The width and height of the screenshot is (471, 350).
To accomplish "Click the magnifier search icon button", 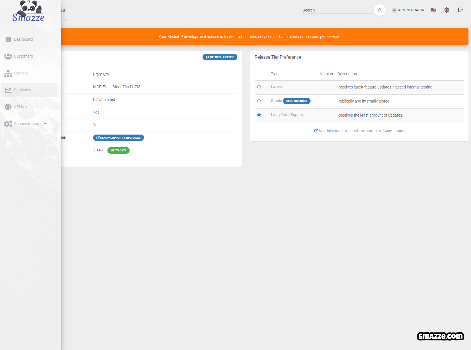I will click(380, 10).
